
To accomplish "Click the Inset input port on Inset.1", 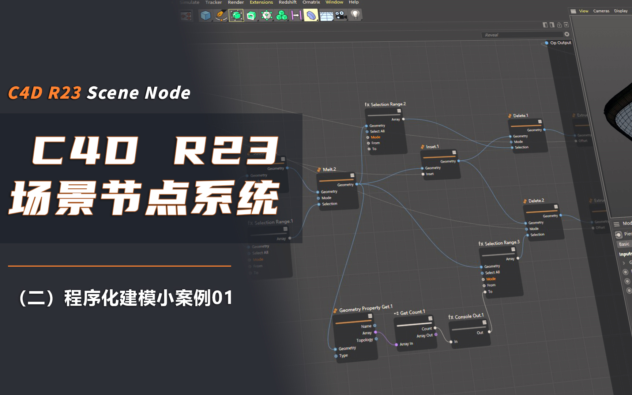I will (x=423, y=174).
